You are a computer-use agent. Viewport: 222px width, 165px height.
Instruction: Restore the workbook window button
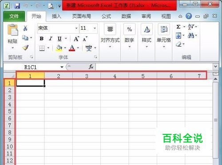coord(206,16)
